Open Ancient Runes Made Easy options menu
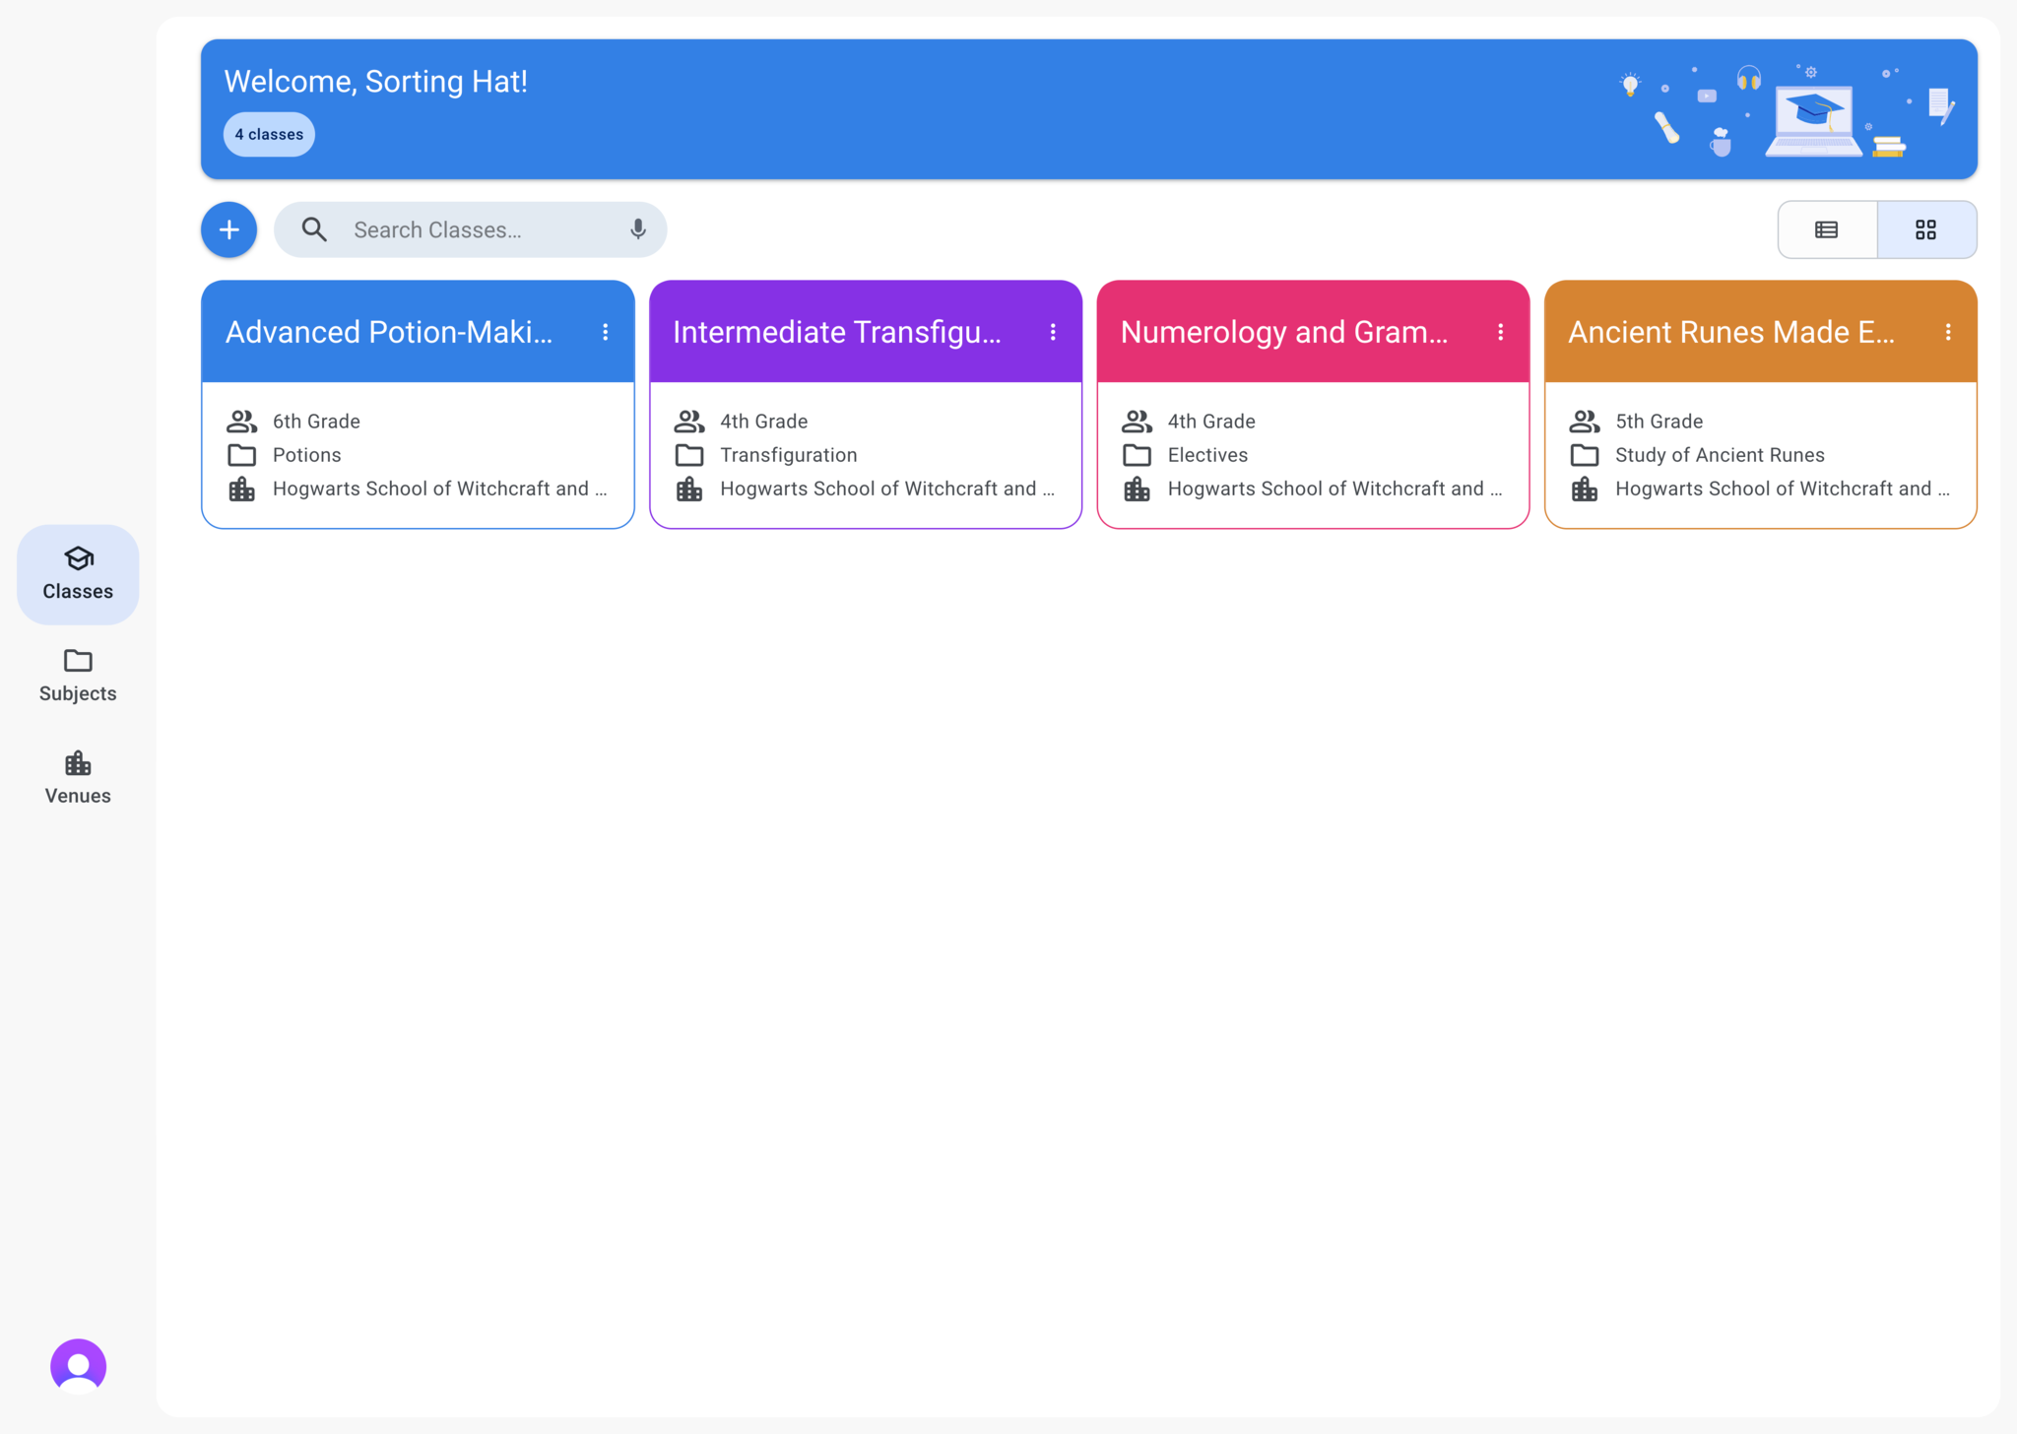This screenshot has width=2017, height=1434. (x=1947, y=332)
